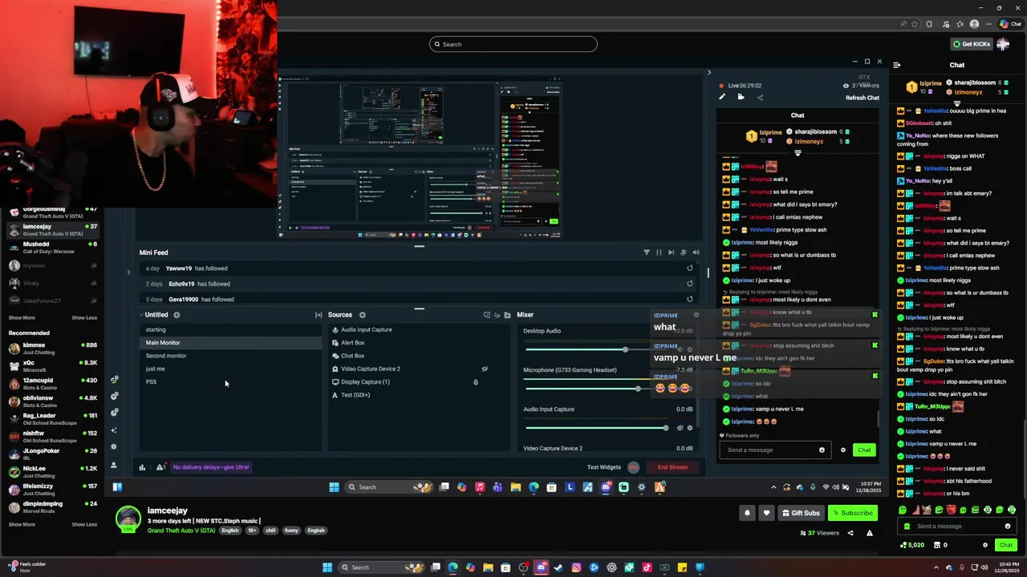Viewport: 1027px width, 577px height.
Task: Show hidden Video Capture Device 2 source
Action: point(485,369)
